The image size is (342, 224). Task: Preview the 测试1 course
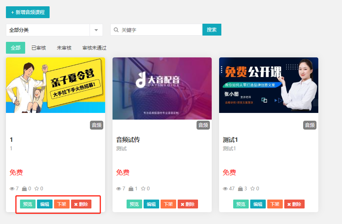(241, 204)
